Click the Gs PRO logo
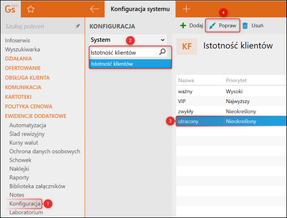This screenshot has width=287, height=218. pos(11,9)
